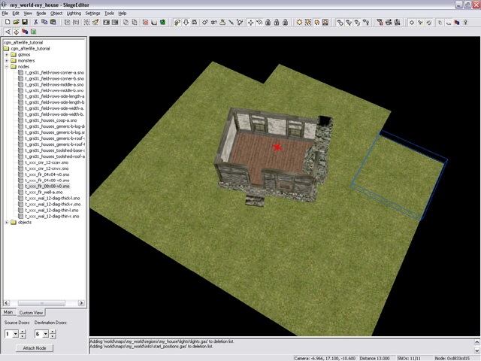Image resolution: width=481 pixels, height=361 pixels.
Task: Click the red target toolbar icon
Action: (x=145, y=23)
